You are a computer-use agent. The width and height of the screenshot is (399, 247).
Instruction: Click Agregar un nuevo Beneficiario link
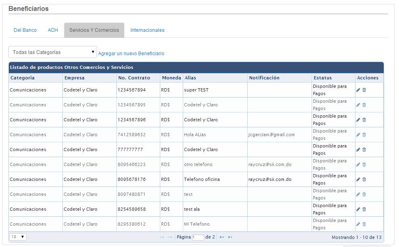click(131, 54)
